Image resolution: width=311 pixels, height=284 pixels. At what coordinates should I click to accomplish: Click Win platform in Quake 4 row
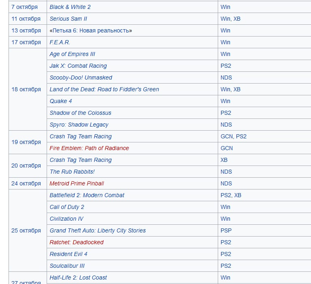tap(225, 101)
